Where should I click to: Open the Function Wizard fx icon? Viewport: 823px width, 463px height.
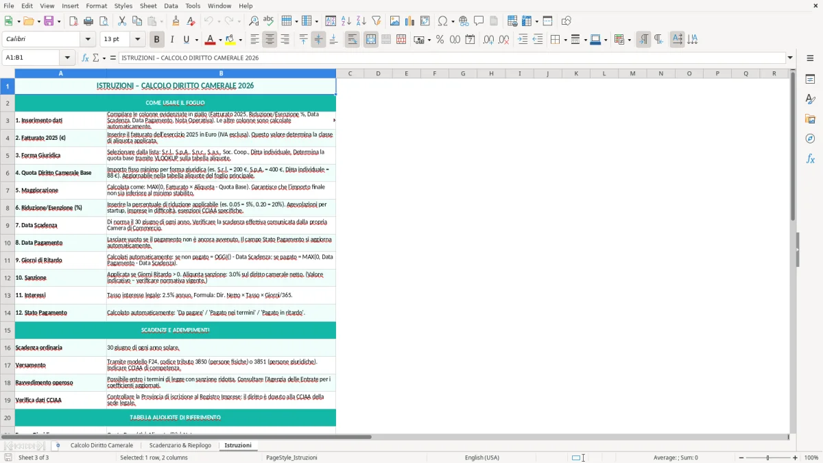pos(85,58)
